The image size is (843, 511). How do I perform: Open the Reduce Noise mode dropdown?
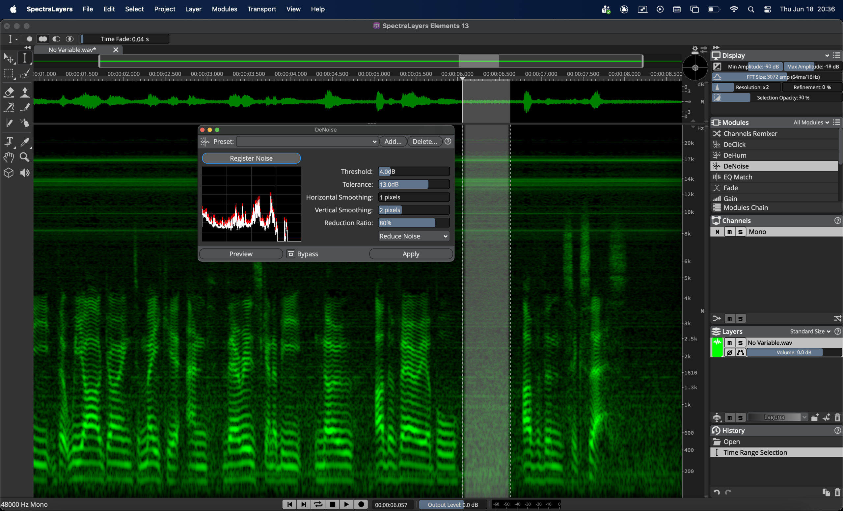coord(414,236)
